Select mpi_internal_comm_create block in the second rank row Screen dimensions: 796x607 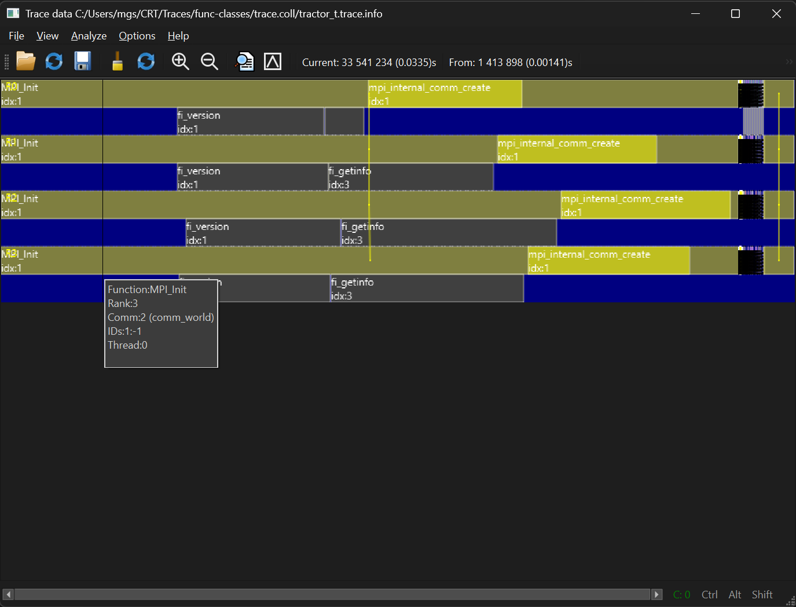577,149
